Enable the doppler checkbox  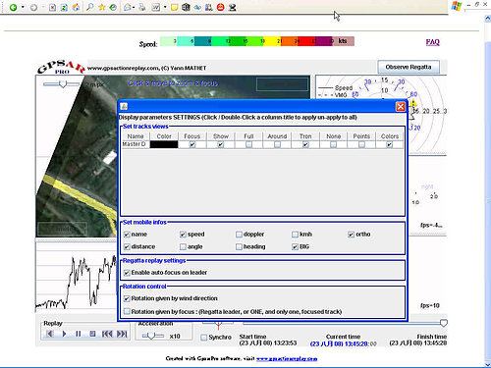coord(239,235)
